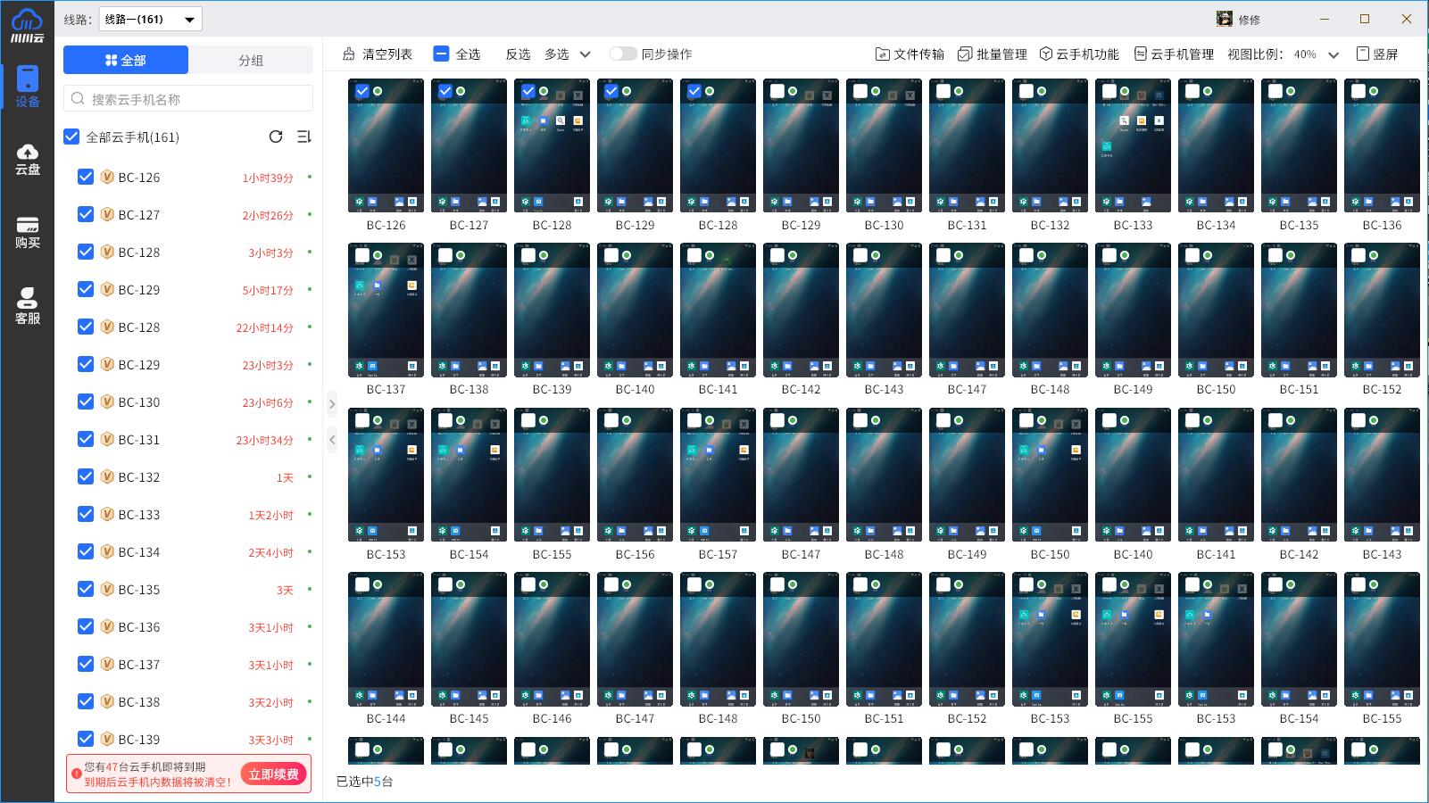Viewport: 1429px width, 803px height.
Task: Click the 立即续费 renew now button
Action: pyautogui.click(x=274, y=774)
